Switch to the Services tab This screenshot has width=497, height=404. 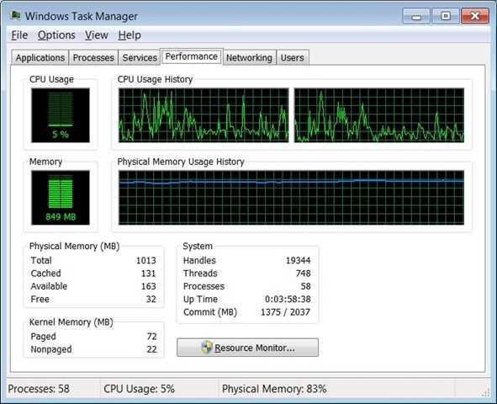140,58
